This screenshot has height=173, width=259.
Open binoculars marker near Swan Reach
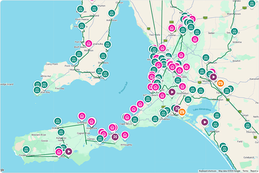234,31
